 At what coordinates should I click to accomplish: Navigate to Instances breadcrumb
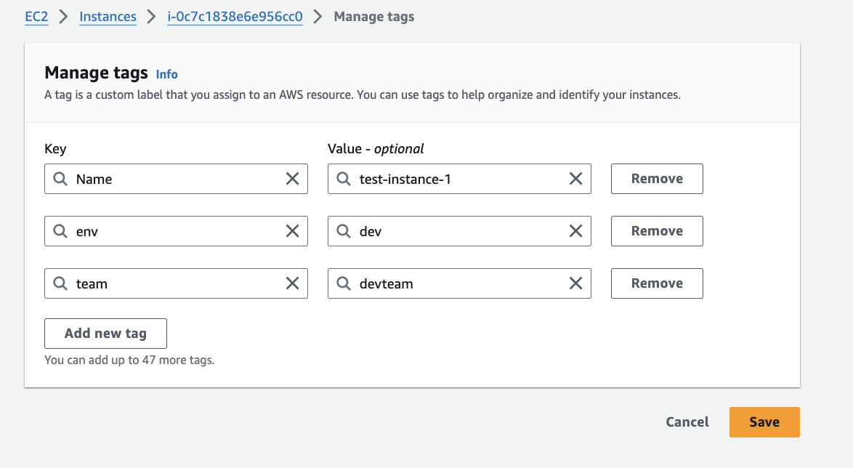108,17
